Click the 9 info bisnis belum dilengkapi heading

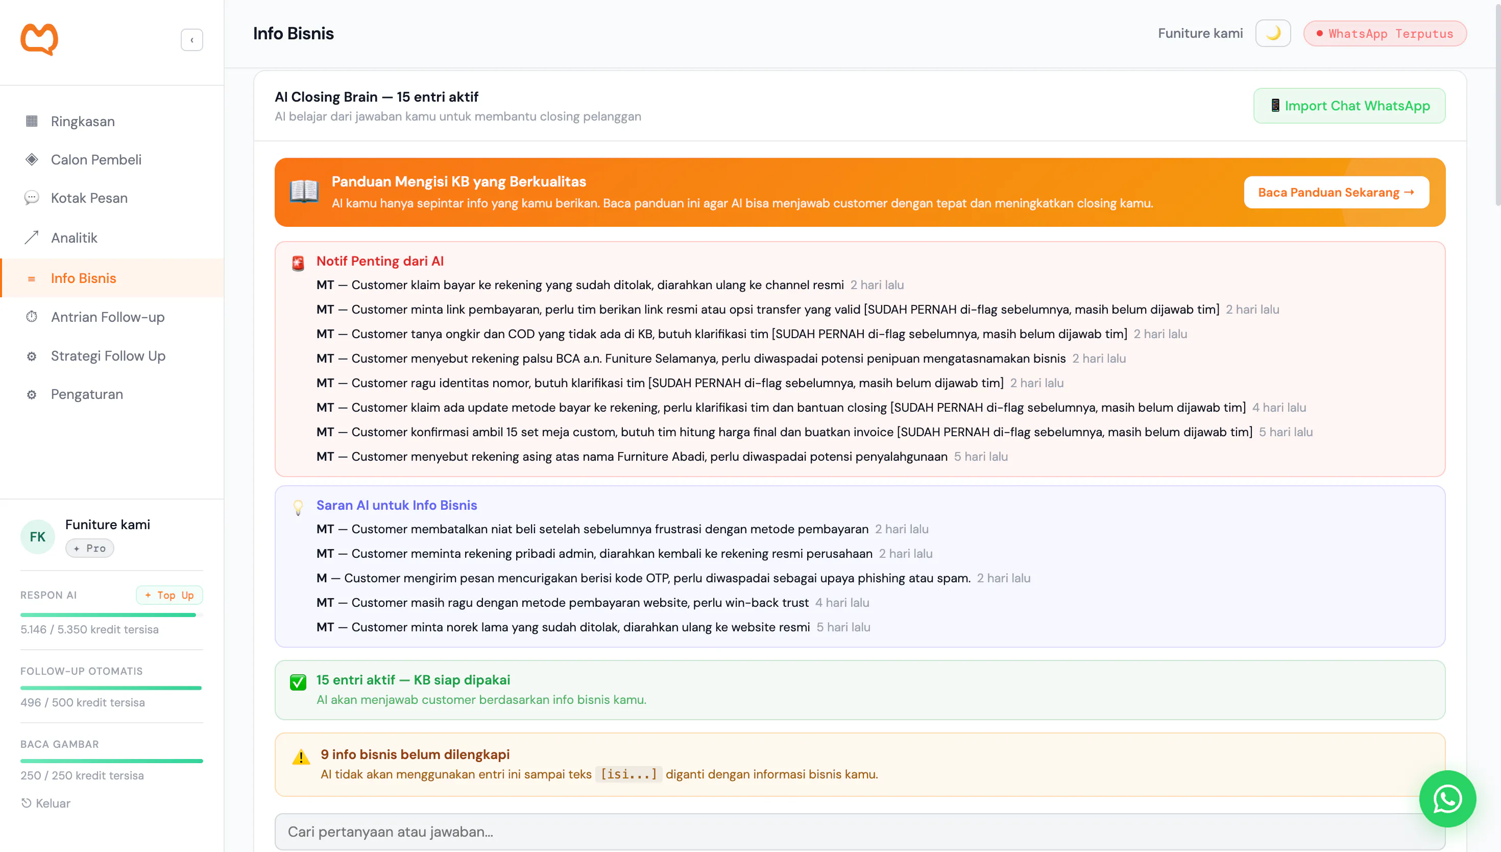coord(415,755)
